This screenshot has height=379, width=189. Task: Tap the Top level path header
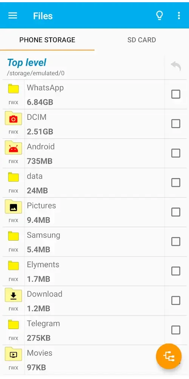(x=84, y=67)
